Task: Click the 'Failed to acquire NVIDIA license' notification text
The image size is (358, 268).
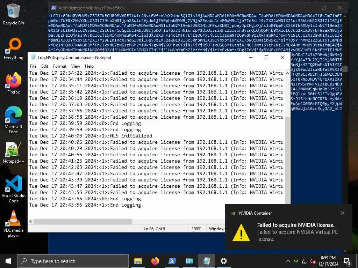Action: 296,225
